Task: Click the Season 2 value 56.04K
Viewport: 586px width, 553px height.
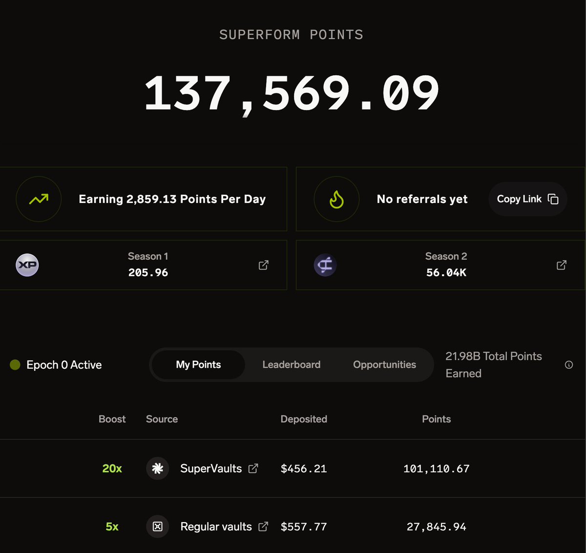Action: [x=446, y=273]
